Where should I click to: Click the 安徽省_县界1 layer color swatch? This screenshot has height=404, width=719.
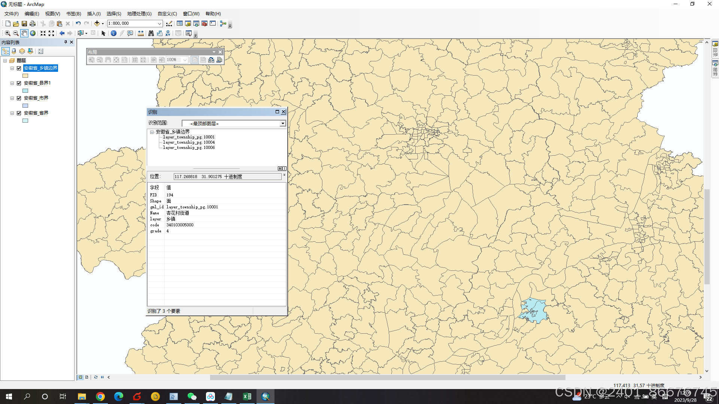(25, 91)
